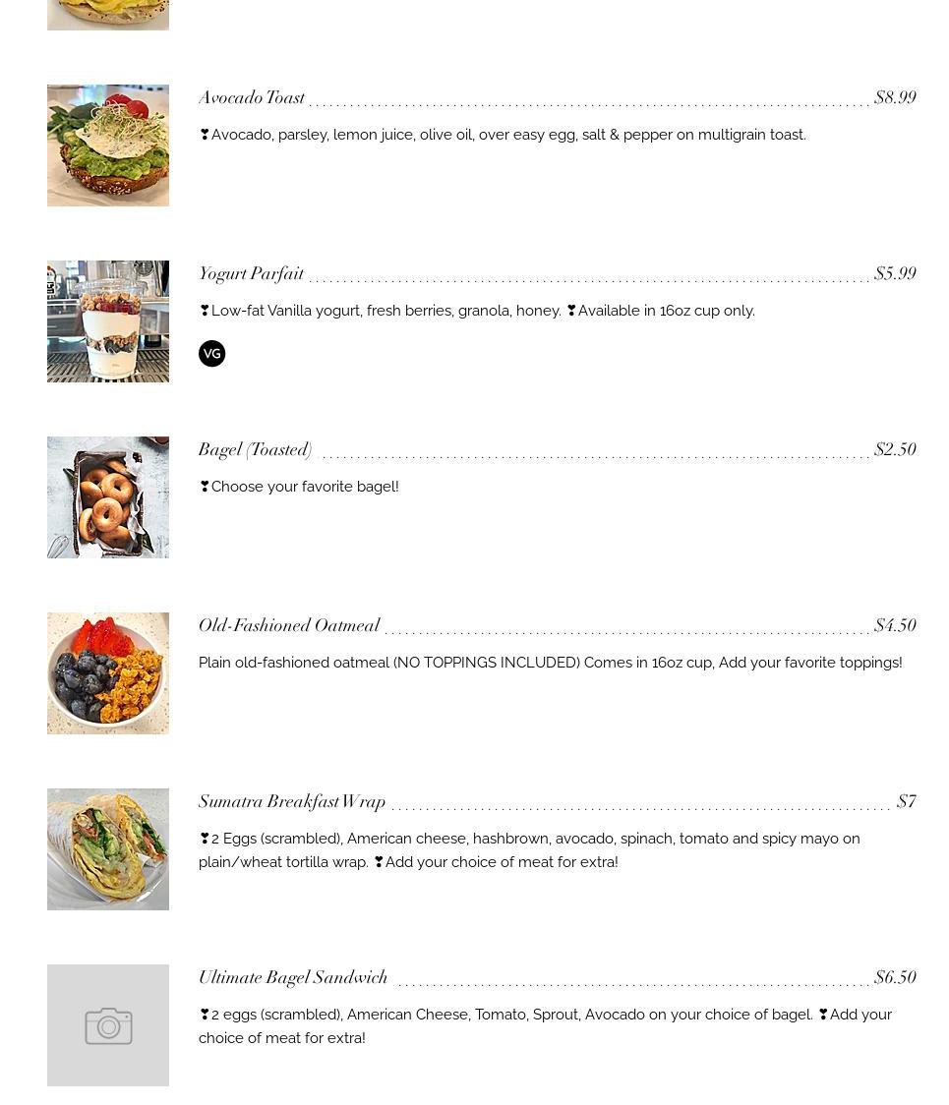Click partial food image at top

(108, 15)
